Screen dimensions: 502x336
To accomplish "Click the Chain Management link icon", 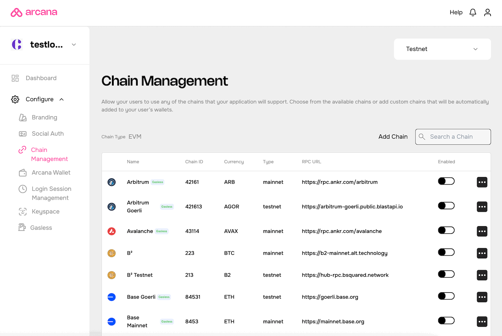I will pos(22,150).
